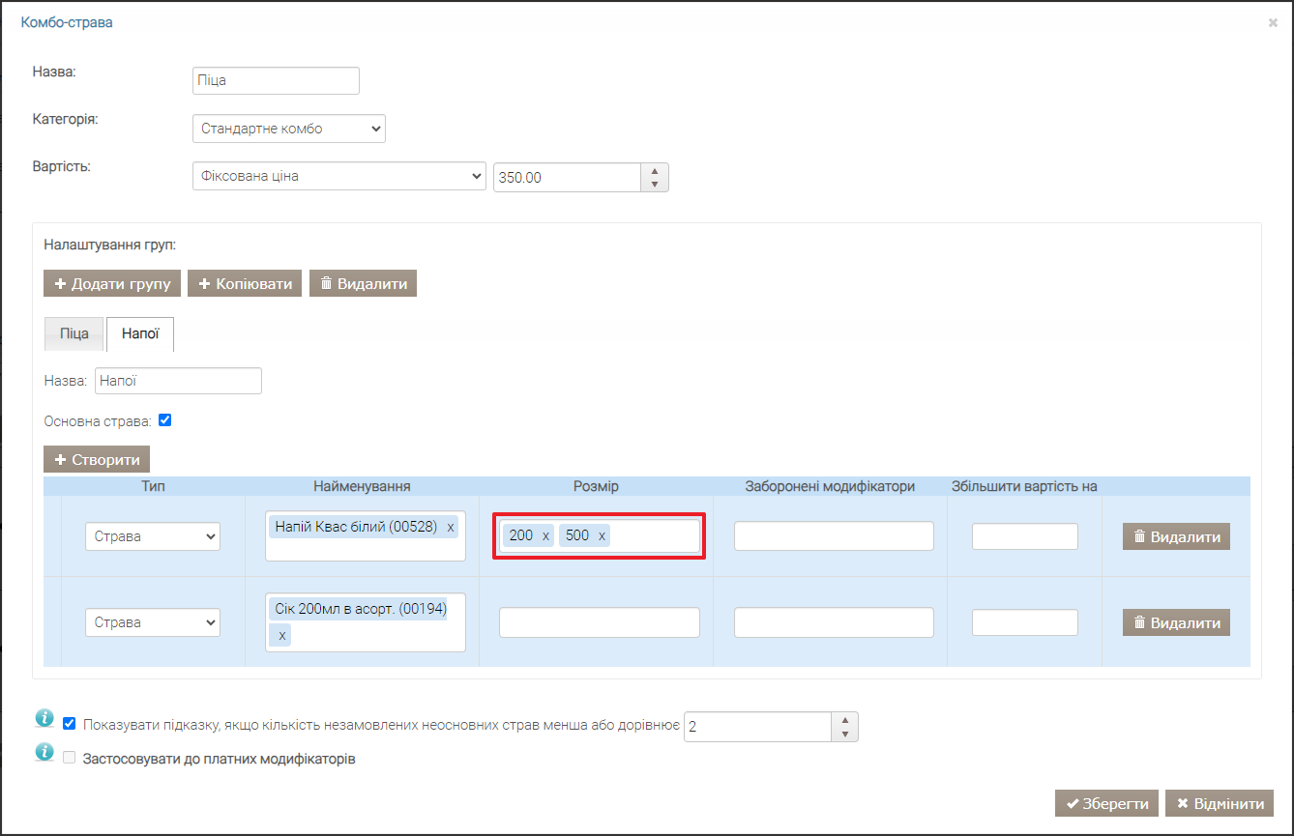Click info icon beside paid modifiers option
The height and width of the screenshot is (836, 1294).
44,752
